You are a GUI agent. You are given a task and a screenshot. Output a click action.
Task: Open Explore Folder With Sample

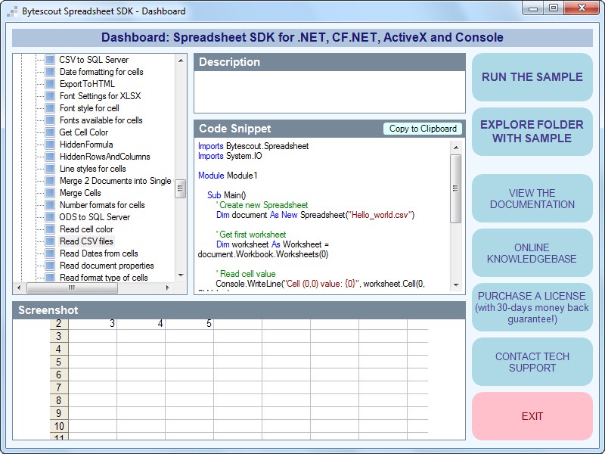coord(532,131)
